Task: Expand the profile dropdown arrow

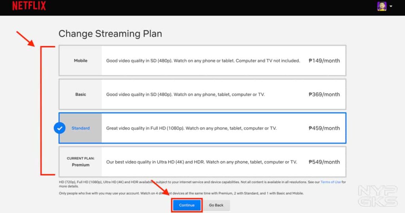Action: (391, 6)
